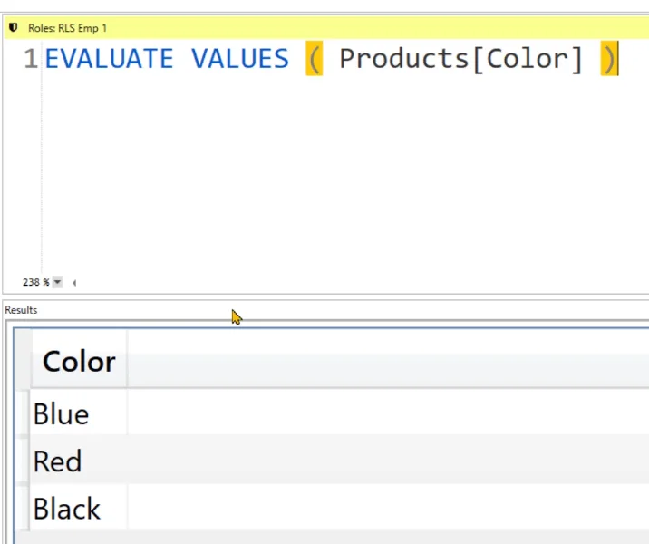This screenshot has height=544, width=649.
Task: Click line number 1 in gutter
Action: [x=31, y=58]
